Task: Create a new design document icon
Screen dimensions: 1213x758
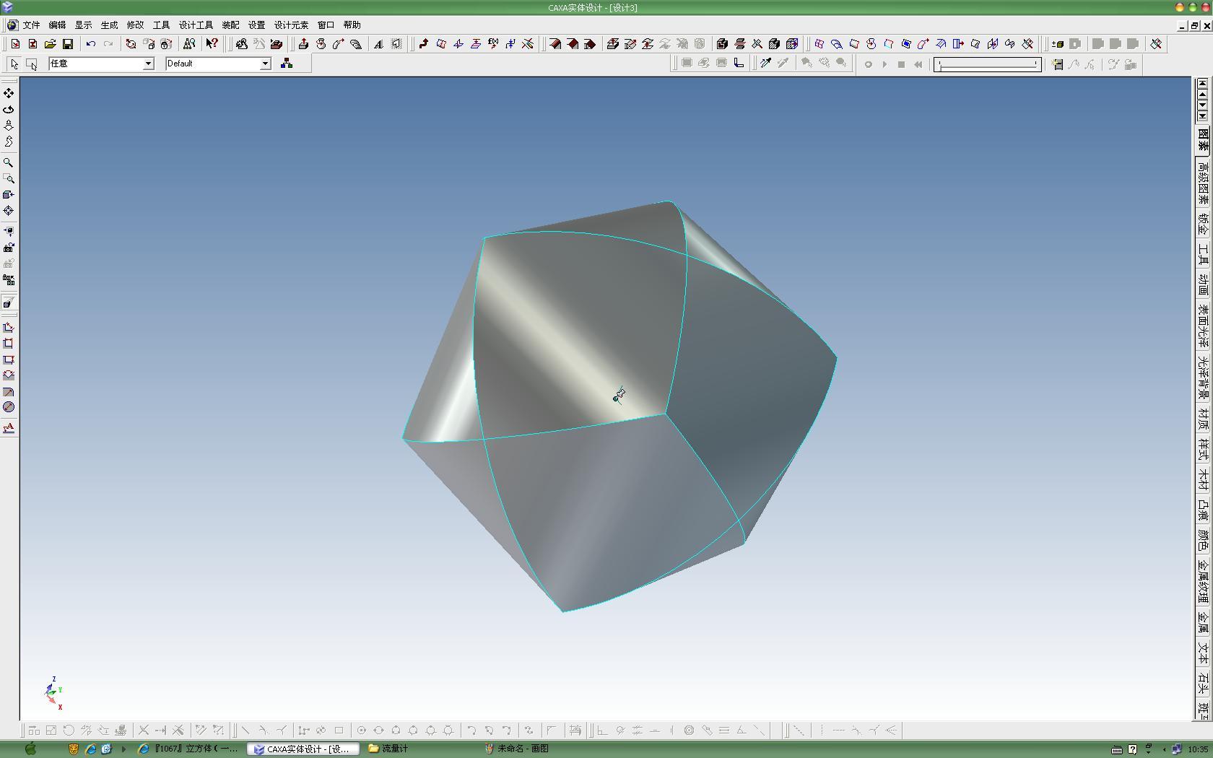Action: pos(15,44)
